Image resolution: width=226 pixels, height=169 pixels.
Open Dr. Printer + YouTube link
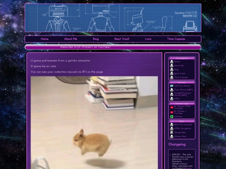[x=180, y=112]
